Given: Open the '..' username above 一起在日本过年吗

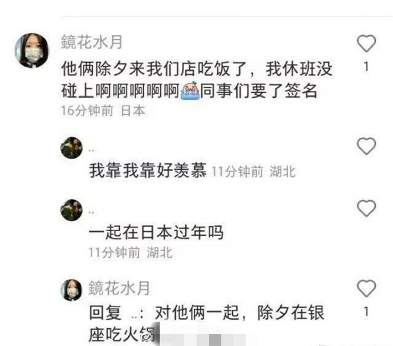Looking at the screenshot, I should [x=91, y=213].
